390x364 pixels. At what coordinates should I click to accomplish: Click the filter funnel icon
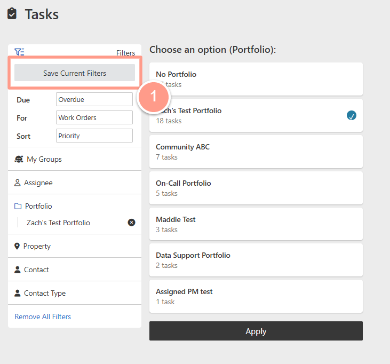19,52
